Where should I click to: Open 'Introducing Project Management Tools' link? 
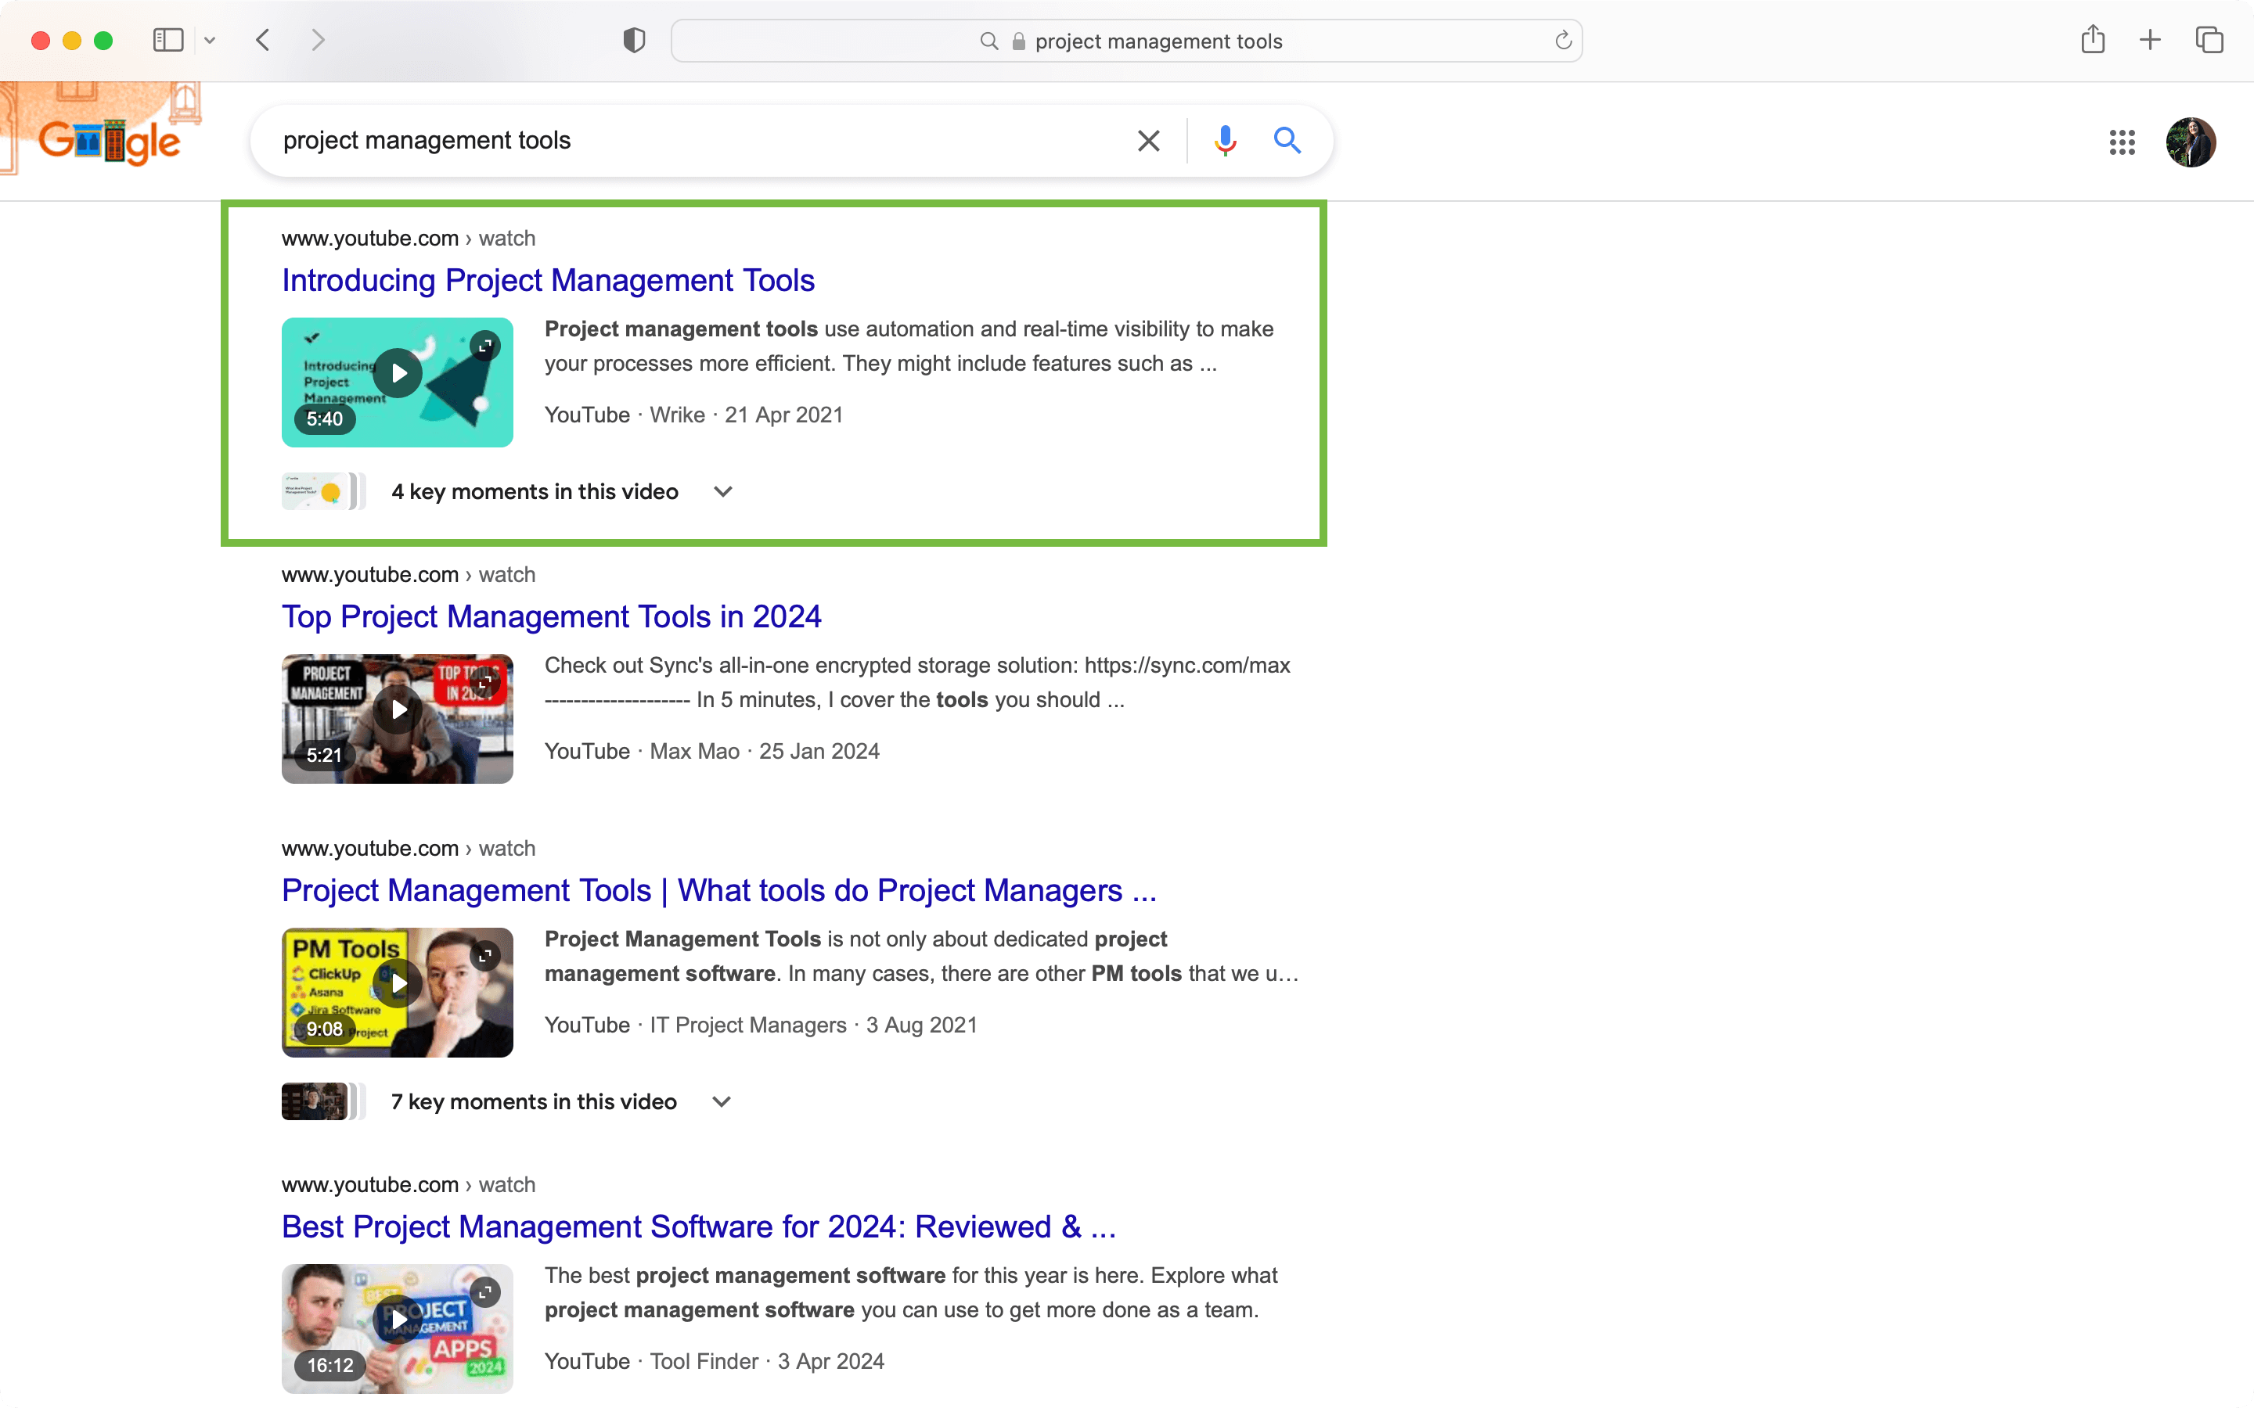tap(548, 280)
